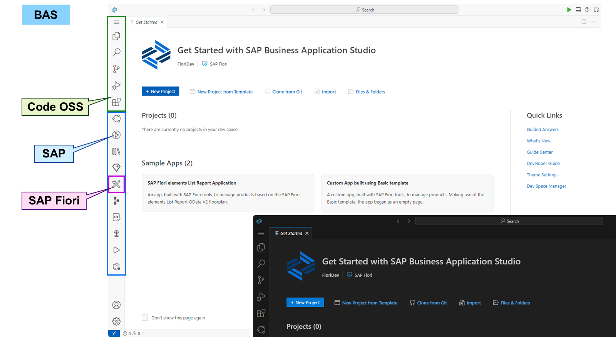Open Source Control in light activity bar
Screen dimensions: 616x341
click(116, 69)
